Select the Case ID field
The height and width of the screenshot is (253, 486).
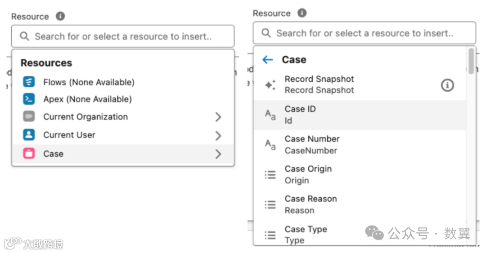tap(300, 115)
